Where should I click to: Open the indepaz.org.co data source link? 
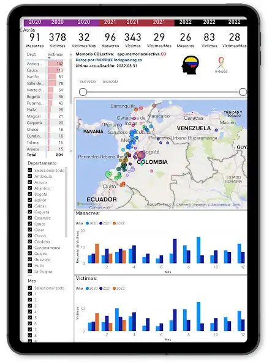point(128,60)
